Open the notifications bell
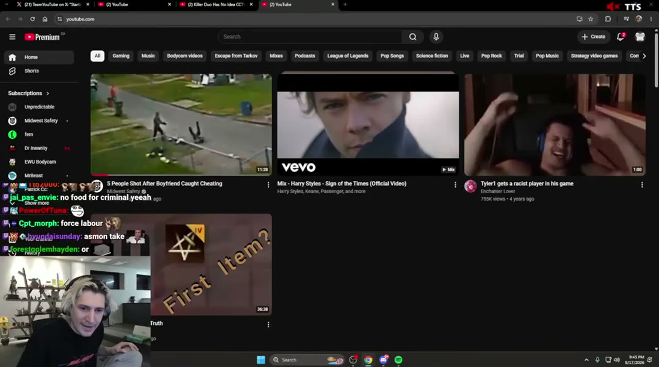659x367 pixels. coord(621,36)
